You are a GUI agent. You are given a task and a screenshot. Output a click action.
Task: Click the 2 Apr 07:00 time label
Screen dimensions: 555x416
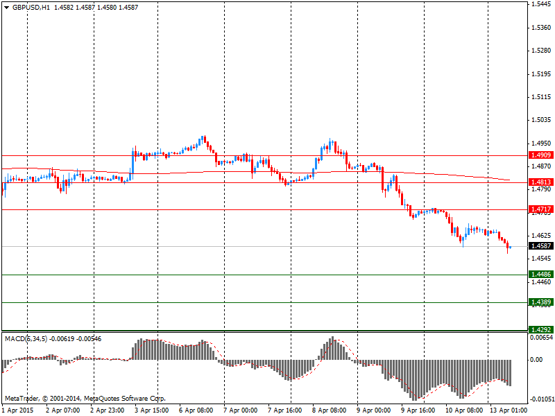pyautogui.click(x=63, y=410)
